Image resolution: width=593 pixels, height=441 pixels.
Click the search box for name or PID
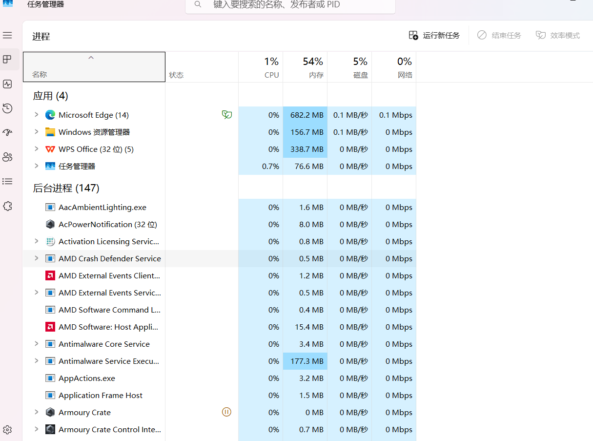point(290,5)
